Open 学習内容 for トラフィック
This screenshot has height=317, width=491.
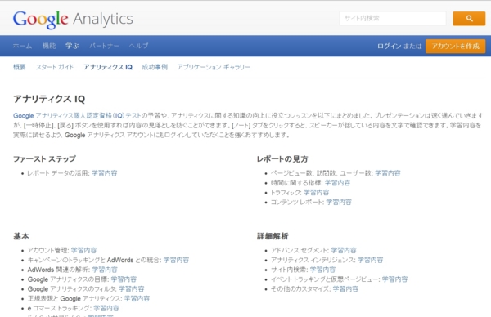(x=316, y=193)
